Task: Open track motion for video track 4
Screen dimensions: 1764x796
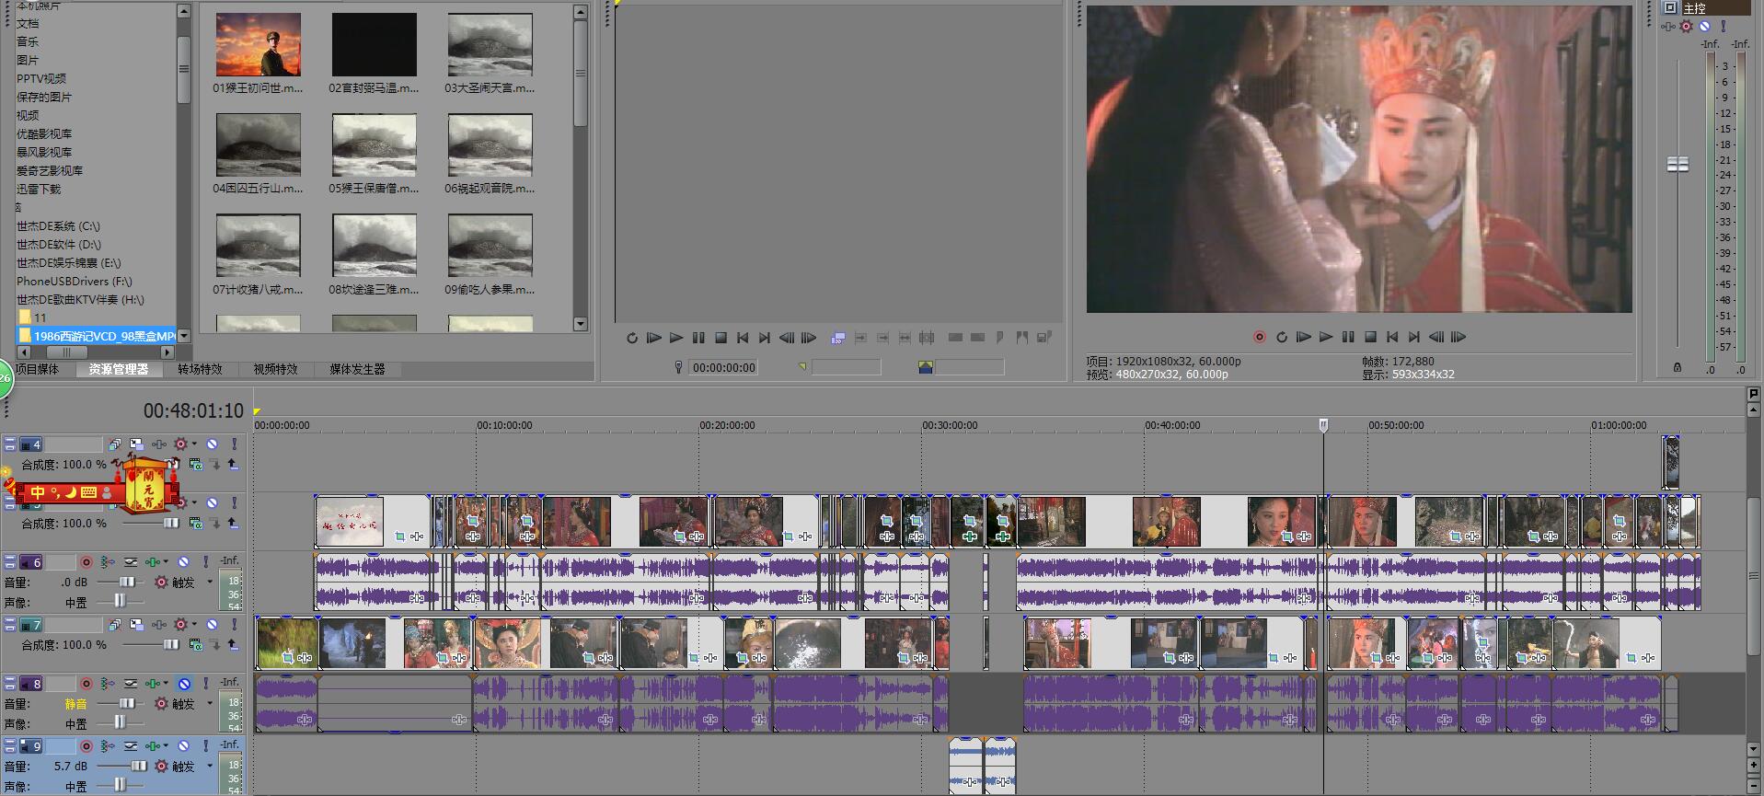Action: click(136, 444)
